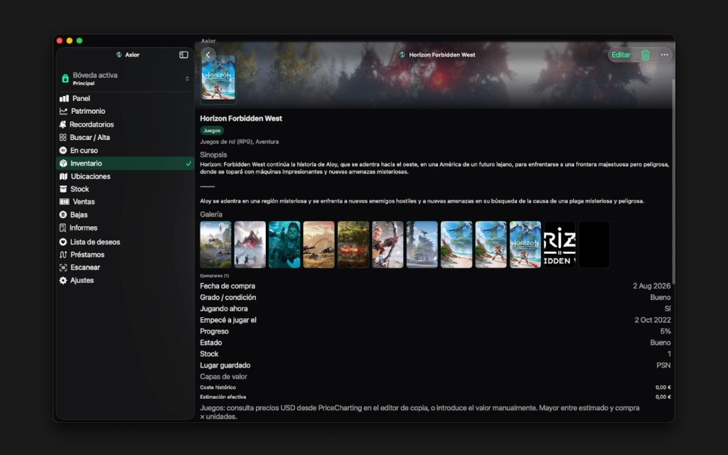Screen dimensions: 728x455
Task: Click the Escanear viewfinder icon
Action: pyautogui.click(x=63, y=267)
